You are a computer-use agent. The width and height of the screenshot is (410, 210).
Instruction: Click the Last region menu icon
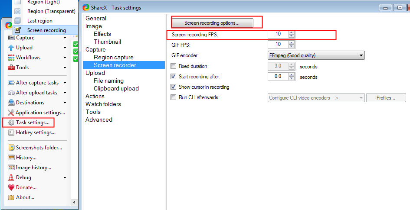tap(17, 21)
